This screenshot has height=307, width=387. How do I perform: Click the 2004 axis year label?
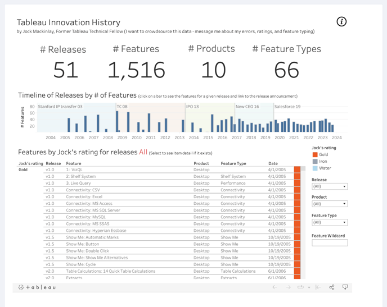pos(51,138)
